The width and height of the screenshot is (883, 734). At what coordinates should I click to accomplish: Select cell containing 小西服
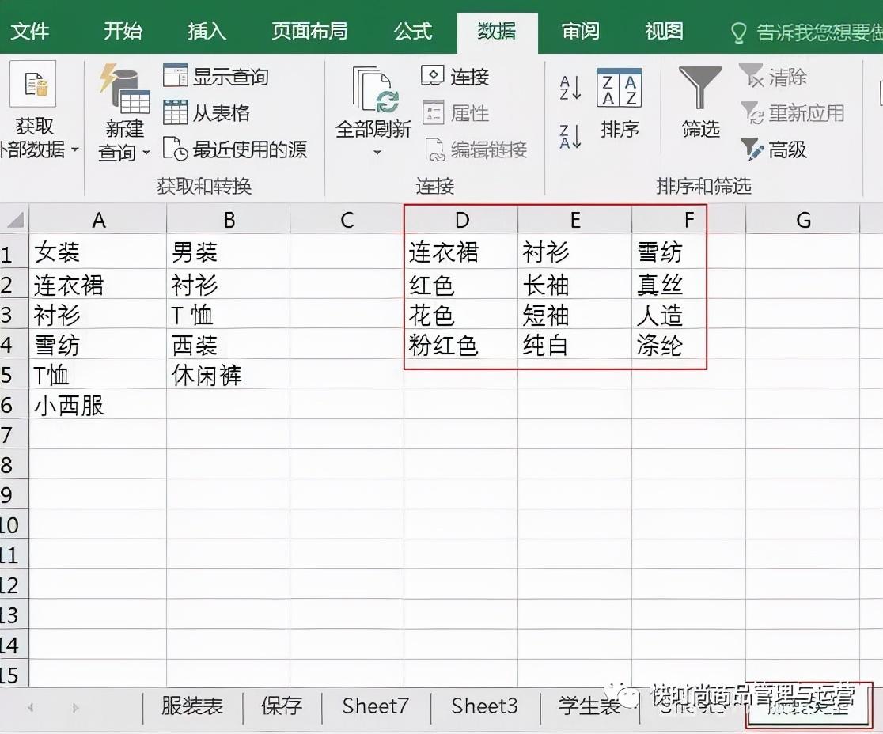click(98, 405)
